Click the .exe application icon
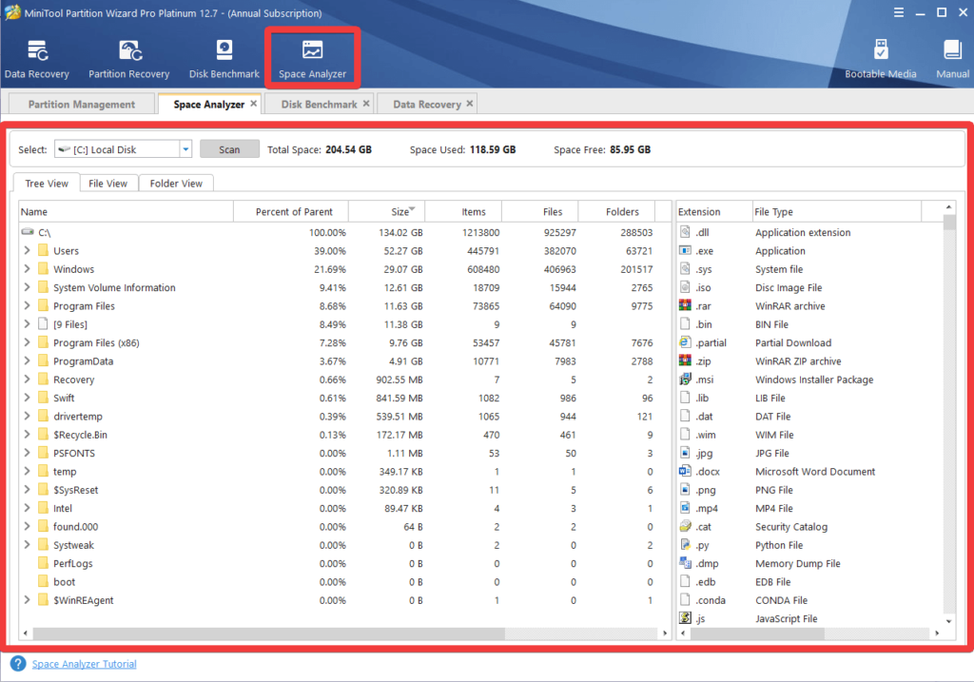 685,250
